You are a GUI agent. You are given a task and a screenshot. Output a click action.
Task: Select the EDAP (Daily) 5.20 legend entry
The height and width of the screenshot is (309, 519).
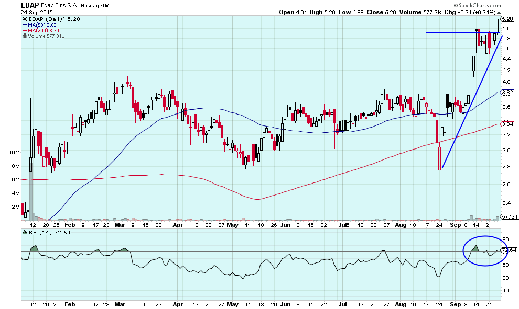tap(55, 19)
